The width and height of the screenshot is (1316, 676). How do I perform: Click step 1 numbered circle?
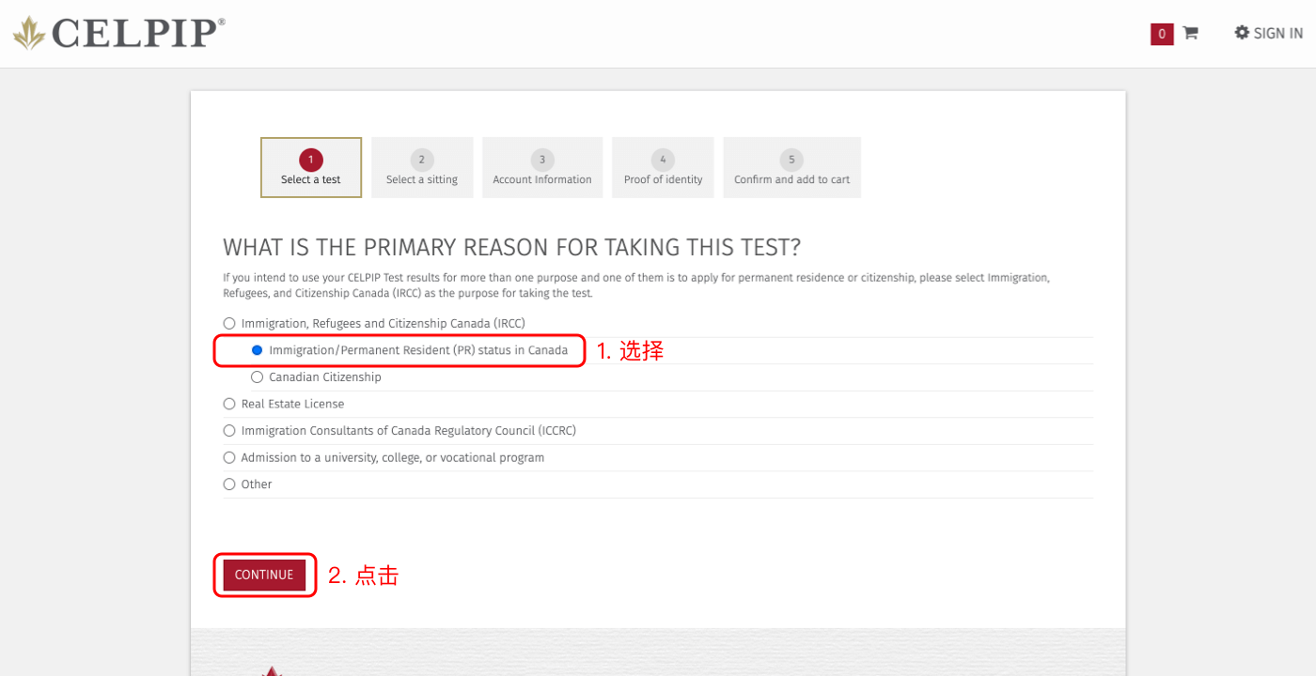tap(311, 160)
